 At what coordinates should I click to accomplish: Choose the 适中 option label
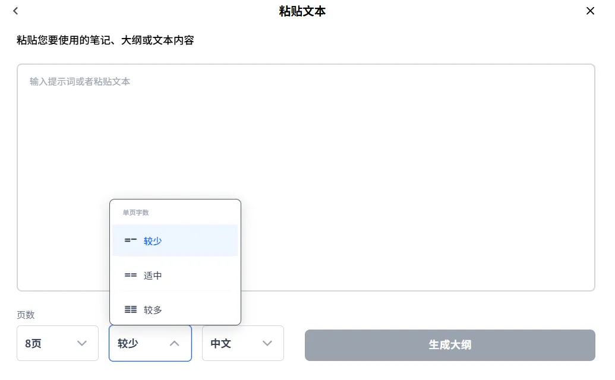tap(153, 275)
